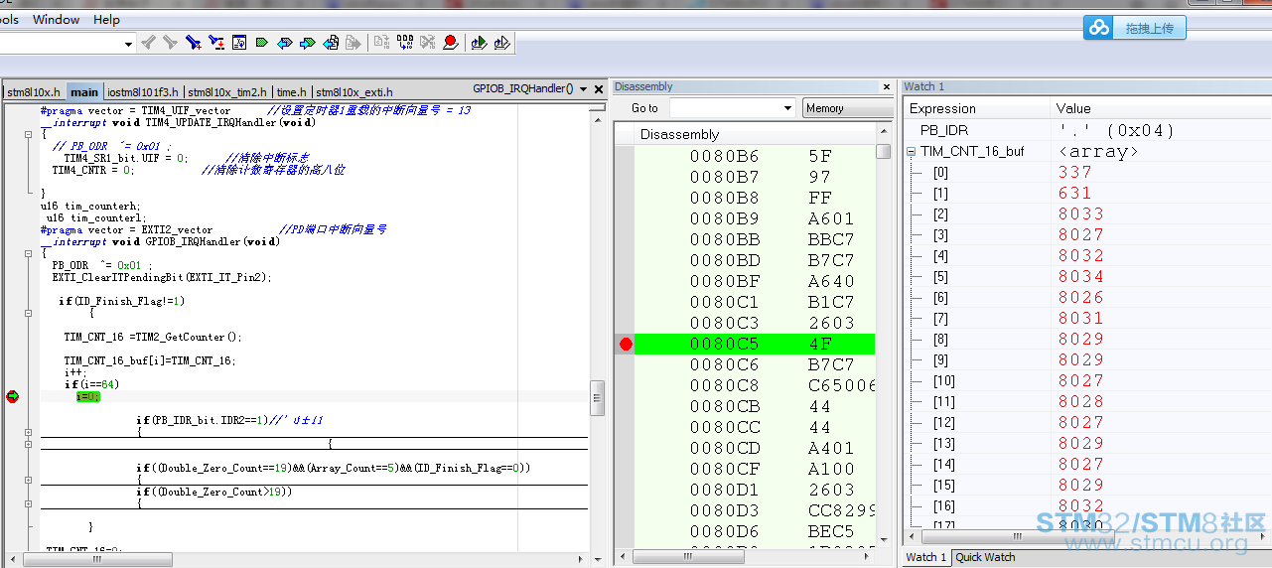Click the greyed Make build icon
The width and height of the screenshot is (1272, 568).
point(353,43)
